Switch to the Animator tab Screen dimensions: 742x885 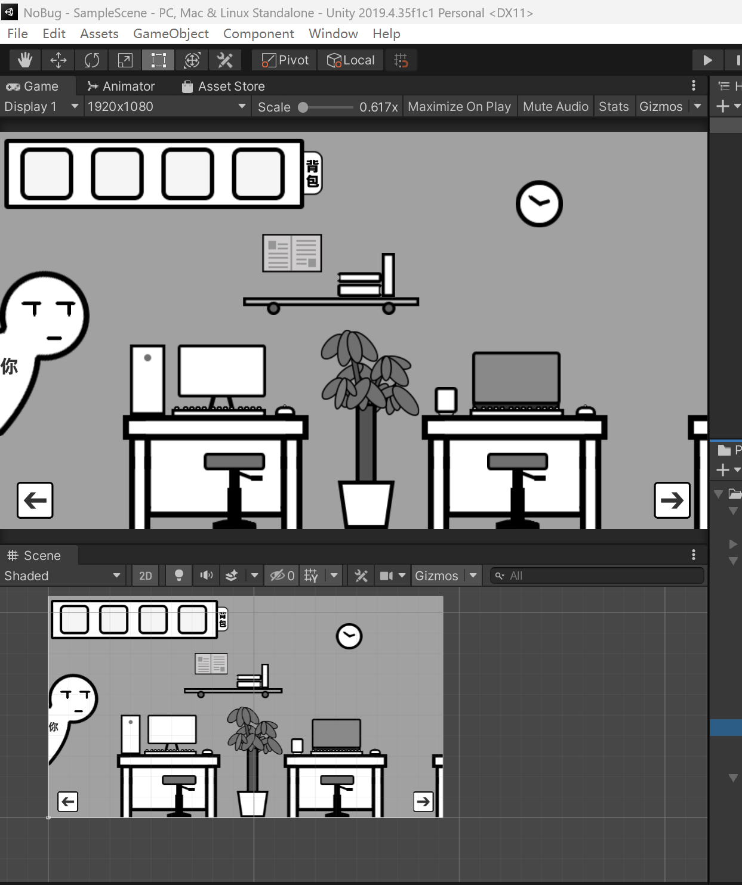121,86
